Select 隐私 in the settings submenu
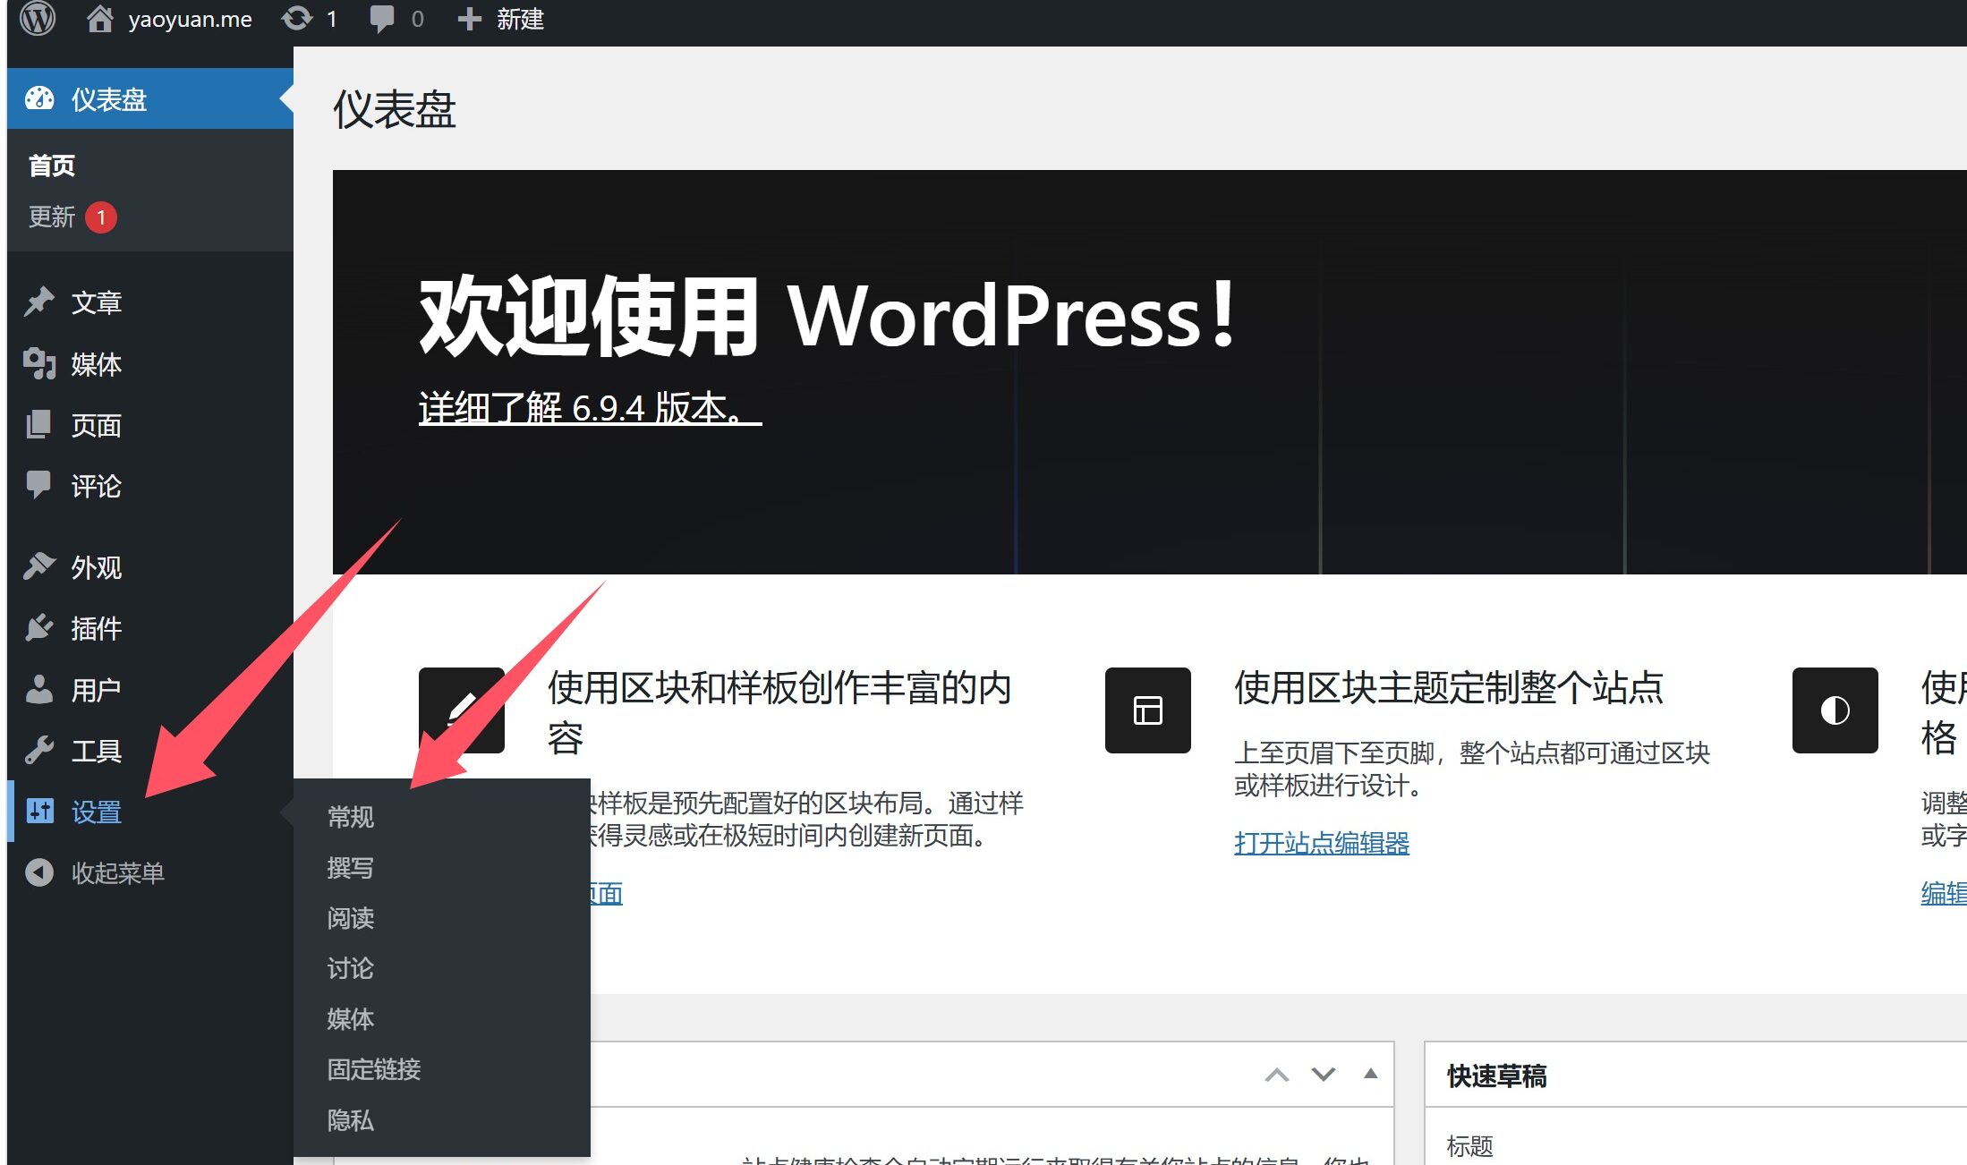 click(x=350, y=1120)
